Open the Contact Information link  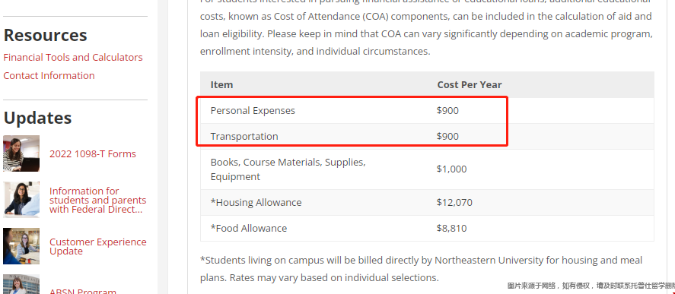pos(49,75)
